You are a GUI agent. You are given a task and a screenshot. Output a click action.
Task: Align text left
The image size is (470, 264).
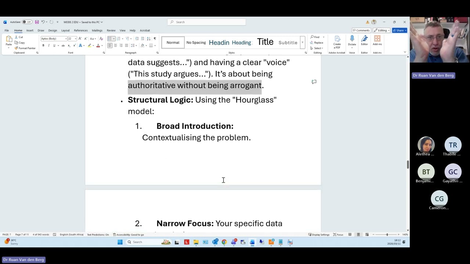[110, 45]
